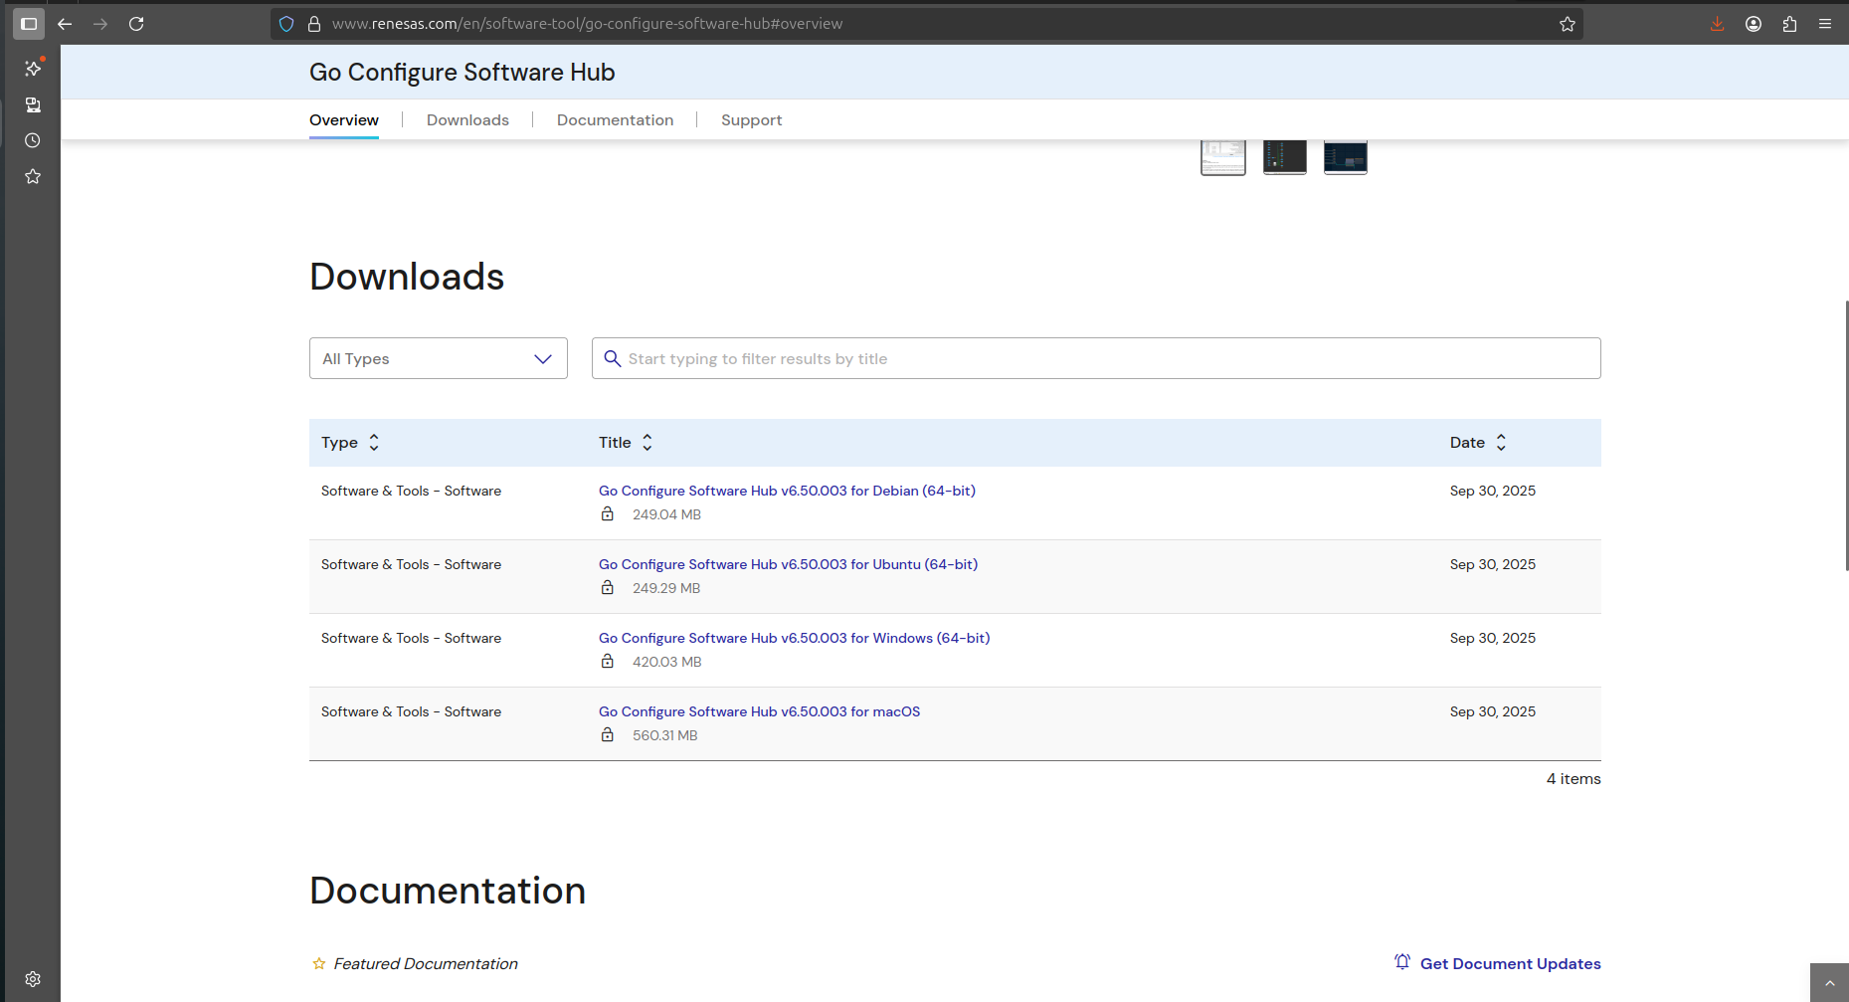Go back with the browser back arrow
This screenshot has width=1849, height=1002.
pos(65,24)
